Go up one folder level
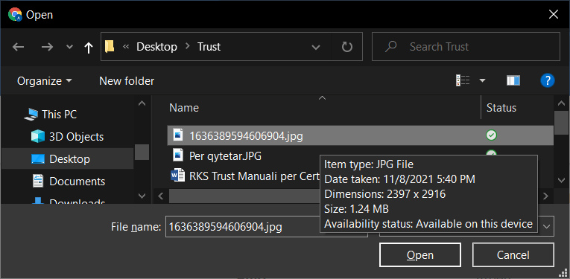This screenshot has width=570, height=279. coord(89,47)
